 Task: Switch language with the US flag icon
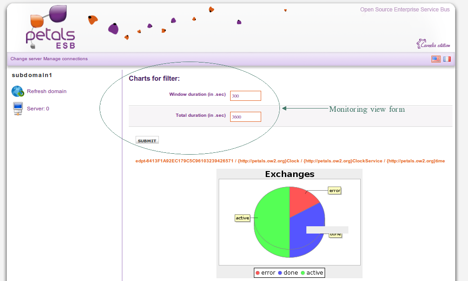[436, 59]
